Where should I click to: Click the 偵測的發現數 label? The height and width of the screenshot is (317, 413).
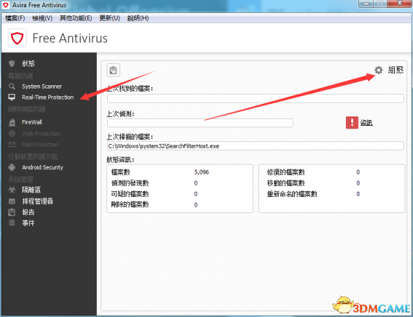pos(130,183)
